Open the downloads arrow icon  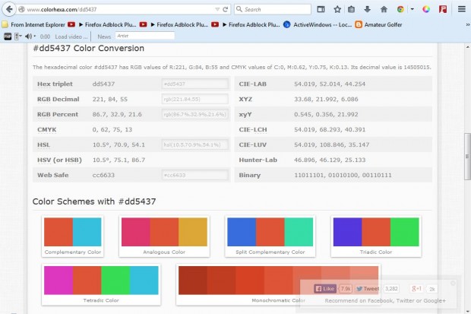[x=368, y=9]
